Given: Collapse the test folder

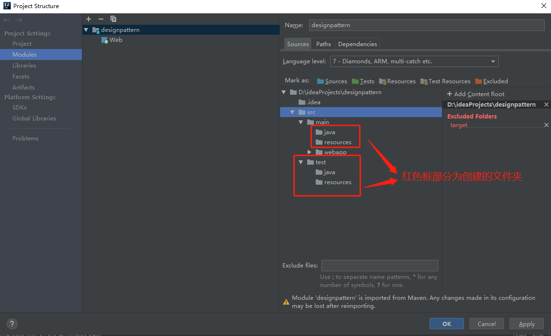Looking at the screenshot, I should [x=301, y=162].
